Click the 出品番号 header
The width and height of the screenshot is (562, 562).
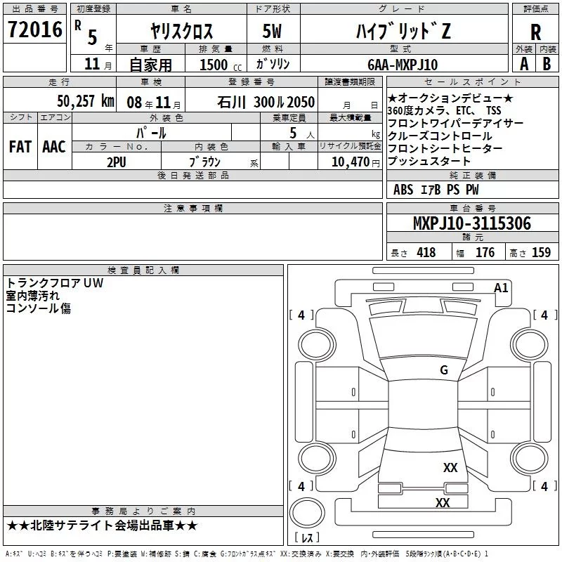tap(34, 9)
